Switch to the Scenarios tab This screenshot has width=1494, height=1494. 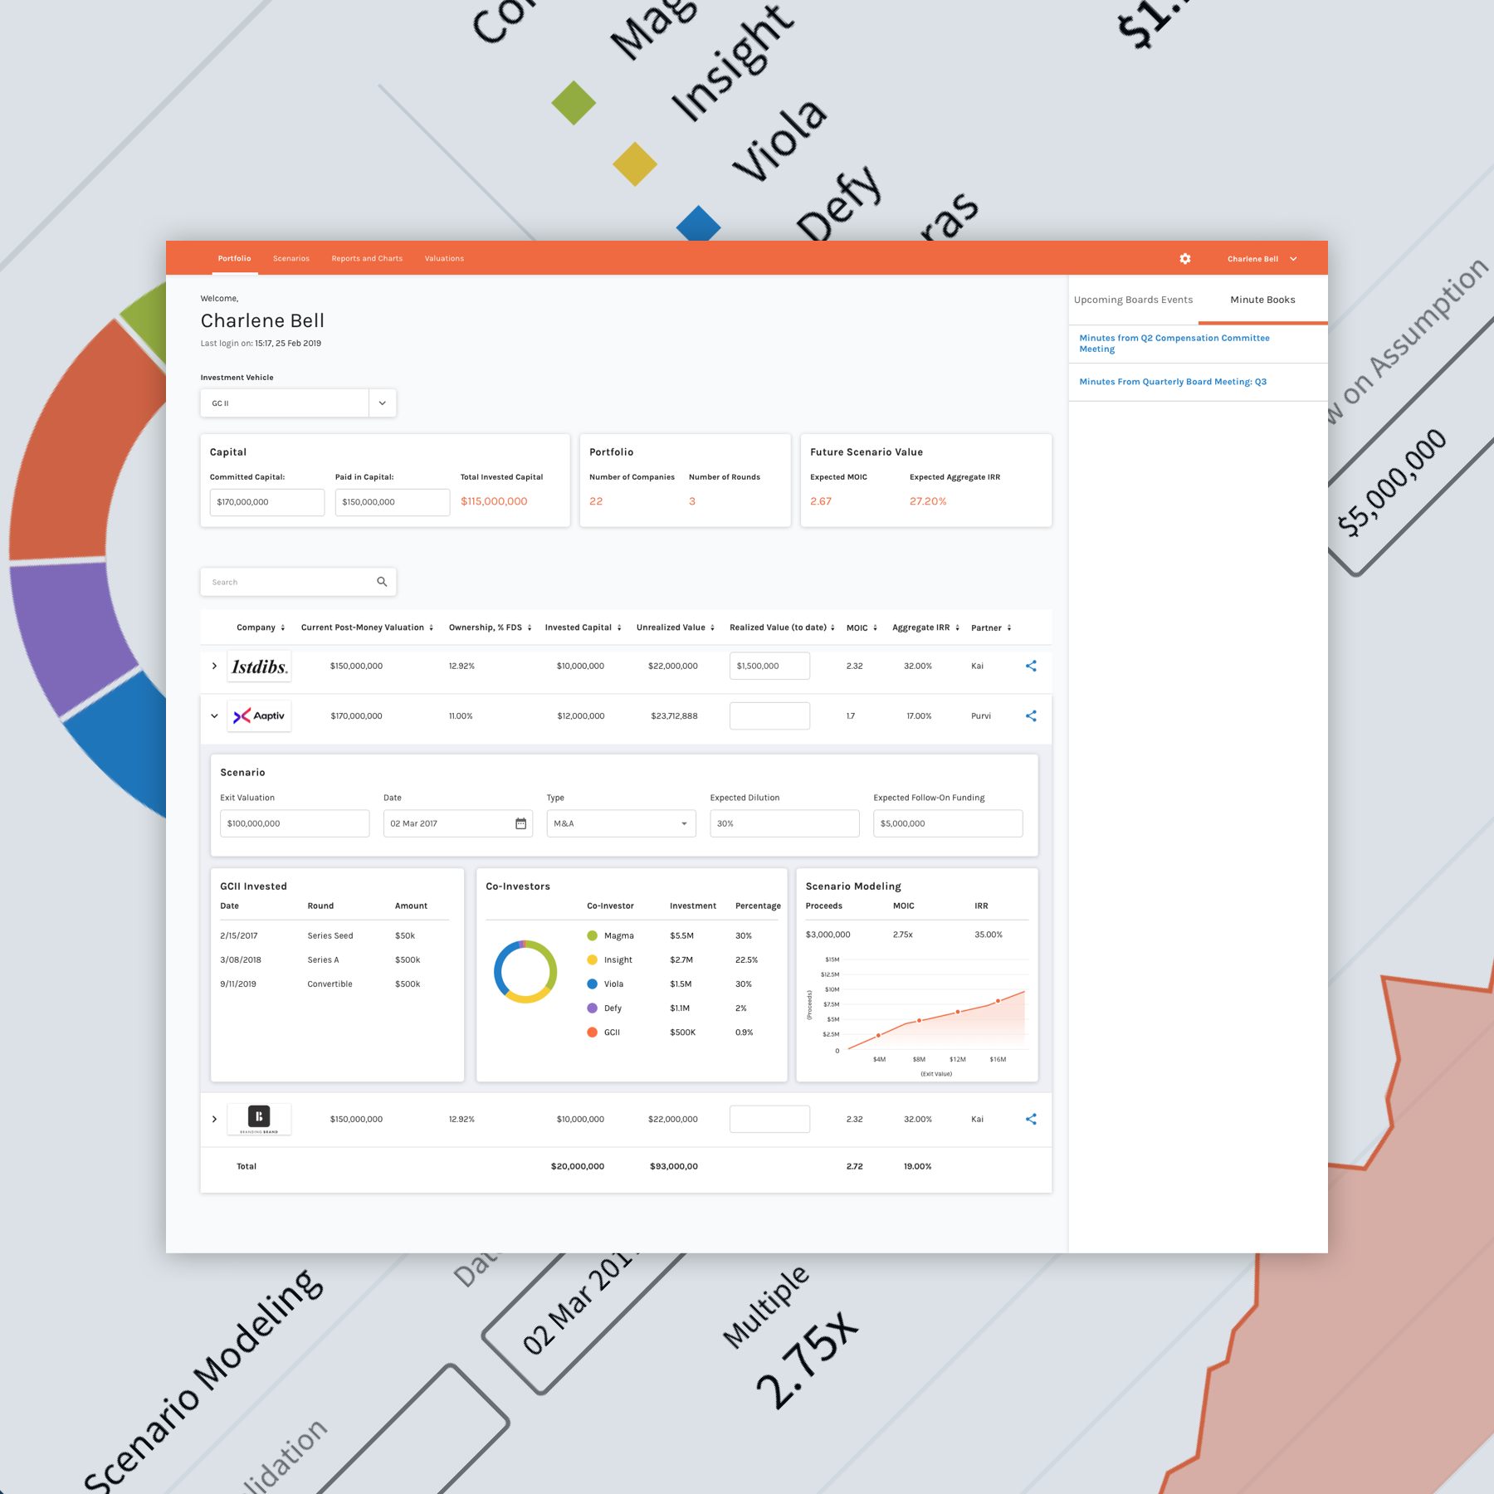click(x=291, y=259)
